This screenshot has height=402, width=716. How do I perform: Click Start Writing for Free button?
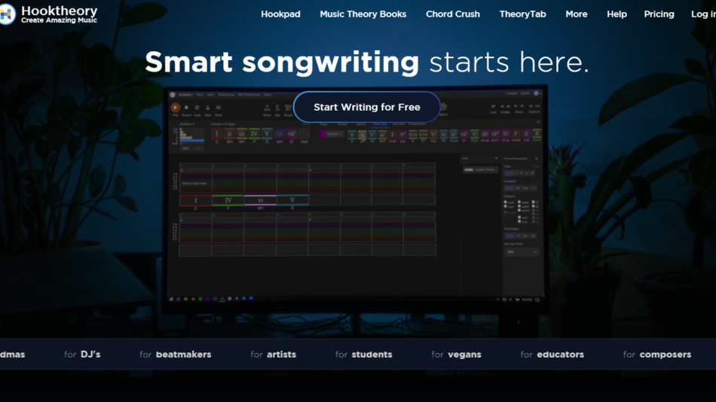tap(367, 107)
